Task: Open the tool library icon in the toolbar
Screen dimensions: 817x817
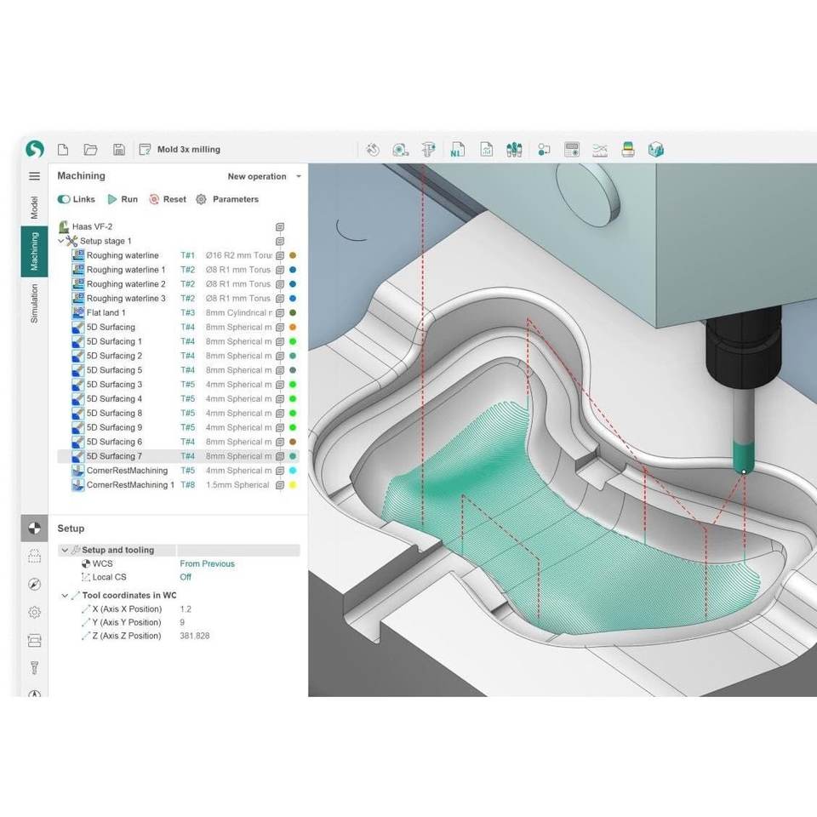Action: 514,150
